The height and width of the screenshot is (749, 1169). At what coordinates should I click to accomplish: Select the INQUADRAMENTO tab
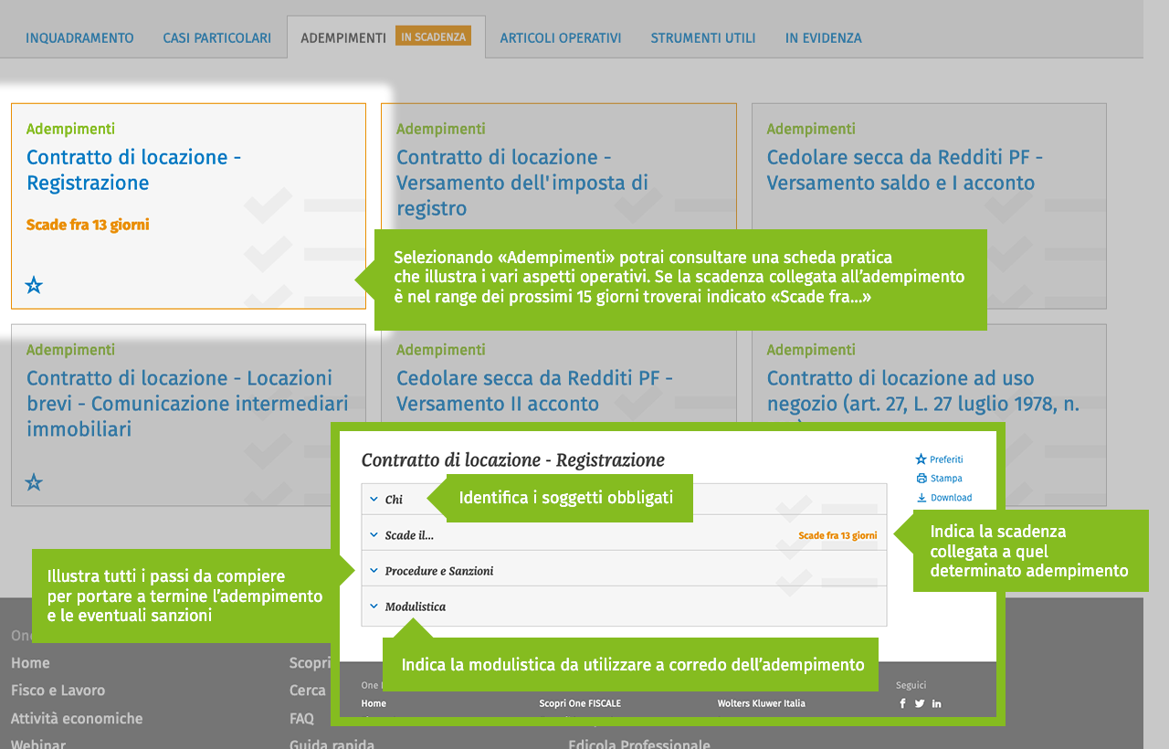79,37
